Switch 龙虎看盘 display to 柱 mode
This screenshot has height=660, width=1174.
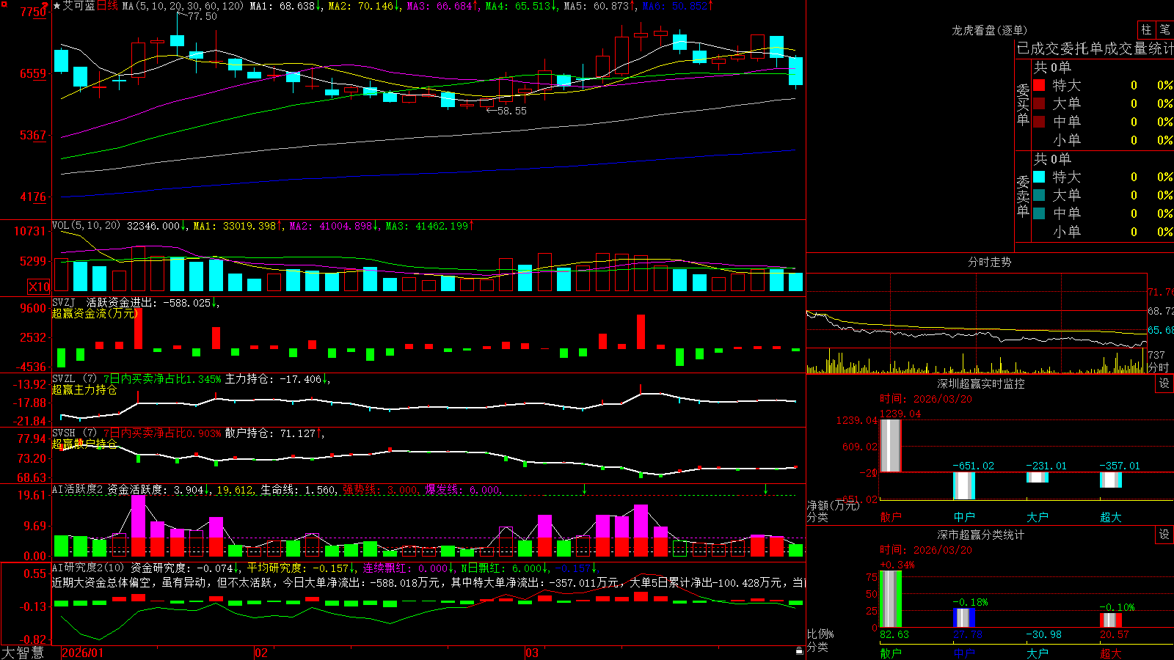click(x=1146, y=30)
